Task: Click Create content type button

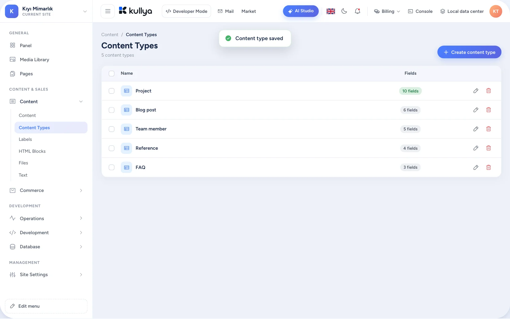Action: coord(469,52)
